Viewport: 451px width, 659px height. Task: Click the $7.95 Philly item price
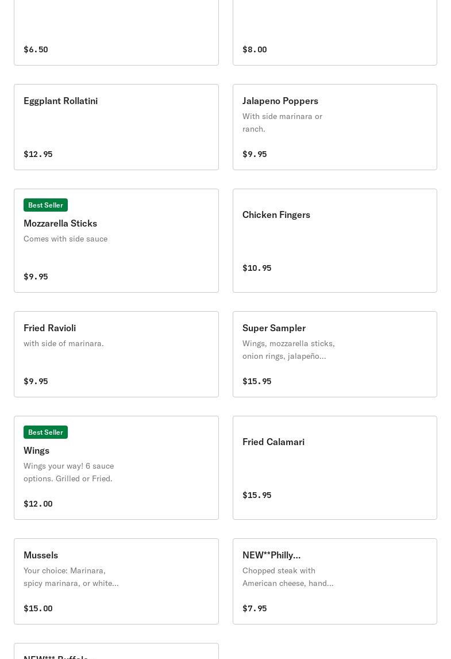click(255, 608)
